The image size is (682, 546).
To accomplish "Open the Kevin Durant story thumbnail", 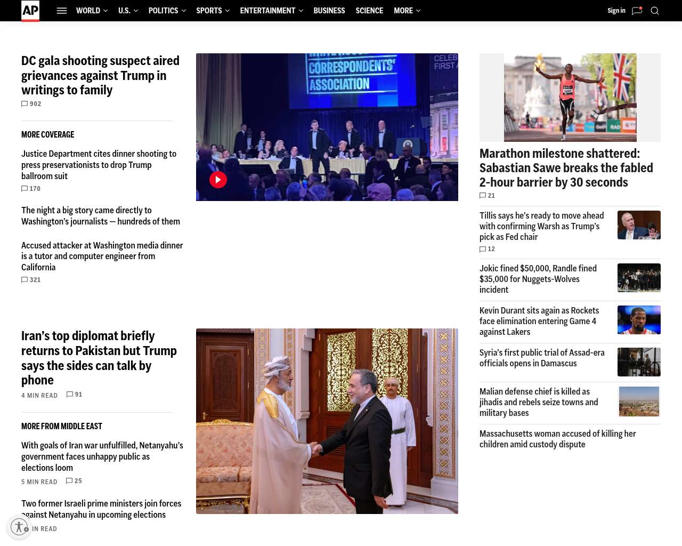I will (x=639, y=320).
